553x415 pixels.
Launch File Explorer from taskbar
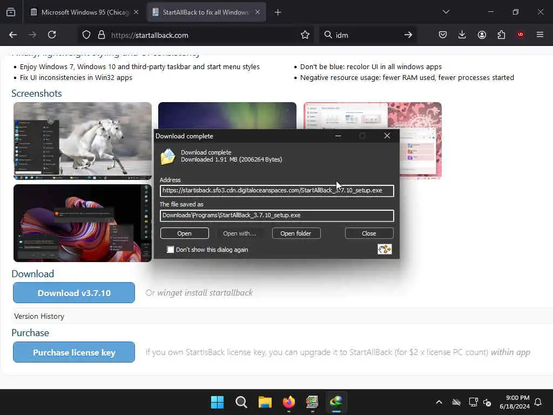[x=265, y=402]
